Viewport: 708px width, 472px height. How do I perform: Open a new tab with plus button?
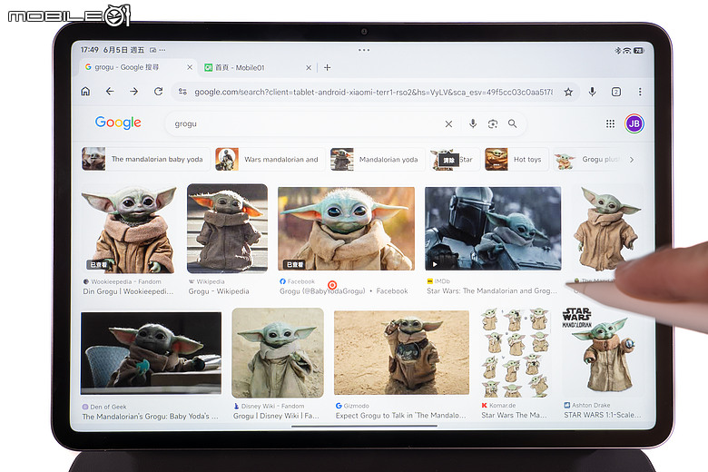click(328, 68)
